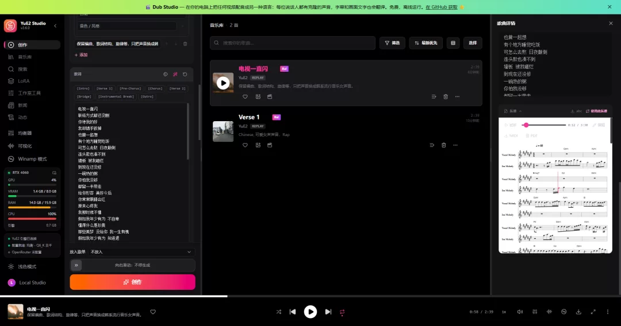Click the song search input field
The width and height of the screenshot is (621, 326).
[293, 42]
